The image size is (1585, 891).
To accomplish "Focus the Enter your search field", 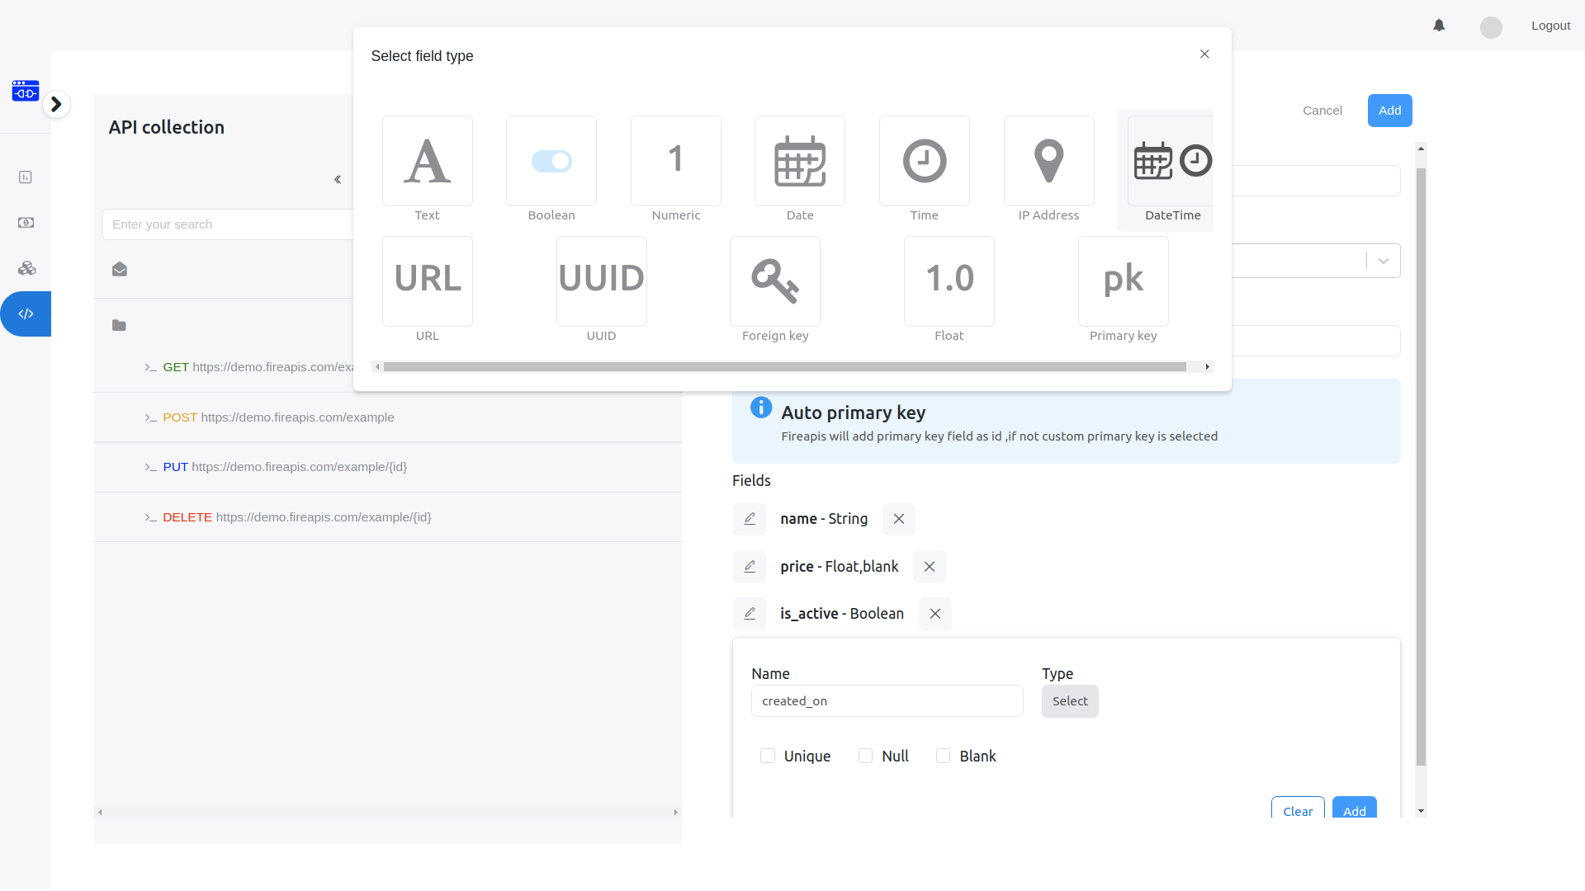I will [x=227, y=224].
